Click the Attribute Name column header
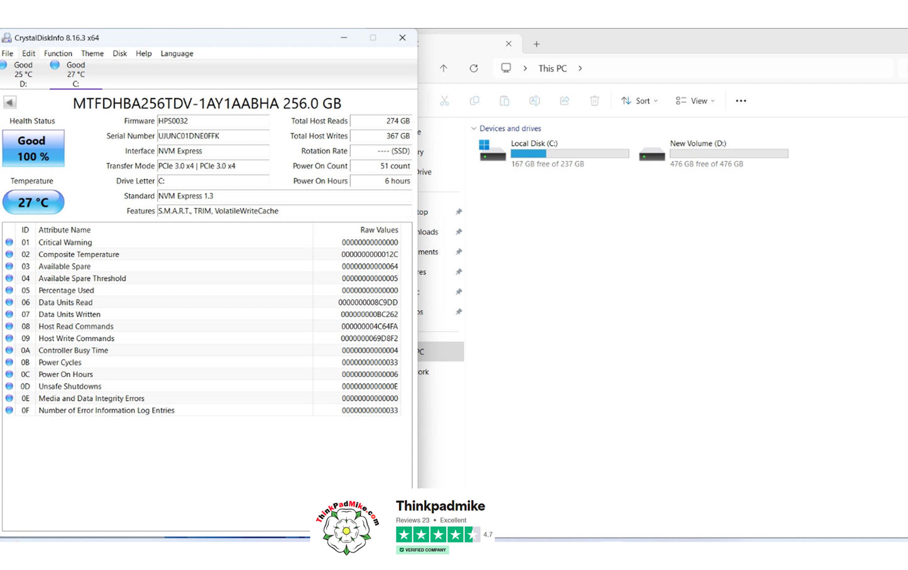This screenshot has height=570, width=908. (x=64, y=230)
